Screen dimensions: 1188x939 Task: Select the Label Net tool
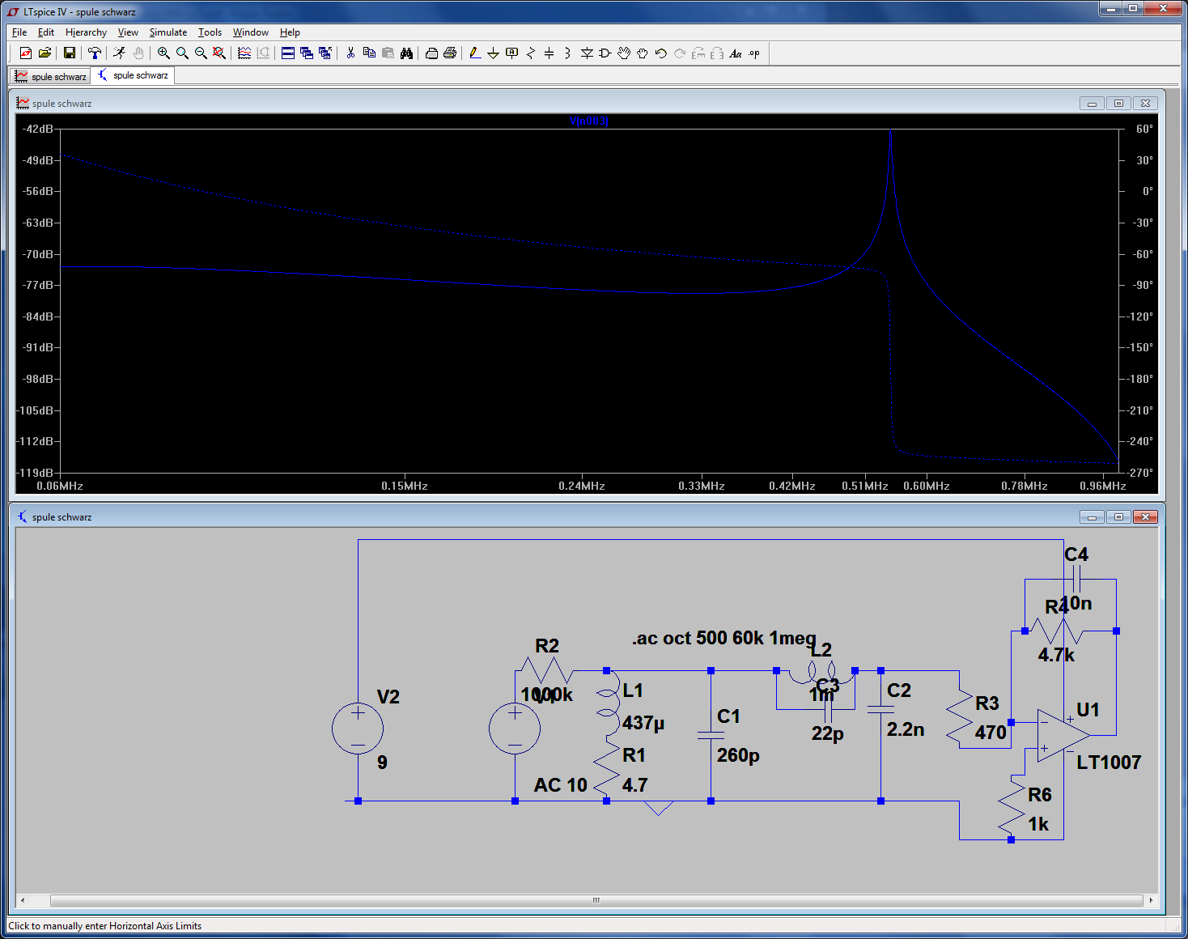point(511,53)
